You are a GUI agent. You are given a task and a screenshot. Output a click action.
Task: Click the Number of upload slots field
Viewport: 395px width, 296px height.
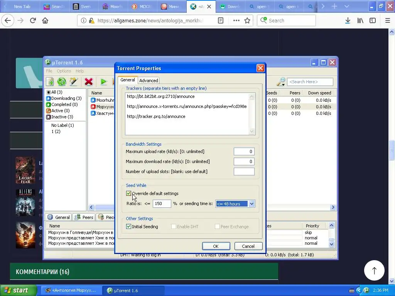(244, 172)
